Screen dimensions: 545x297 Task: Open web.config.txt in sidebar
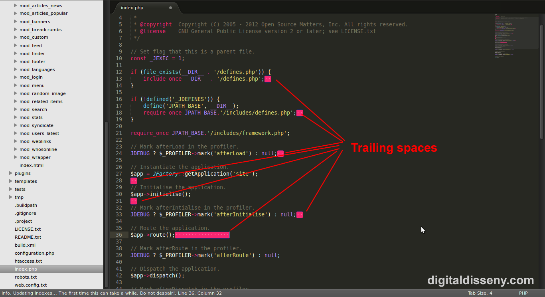coord(31,285)
